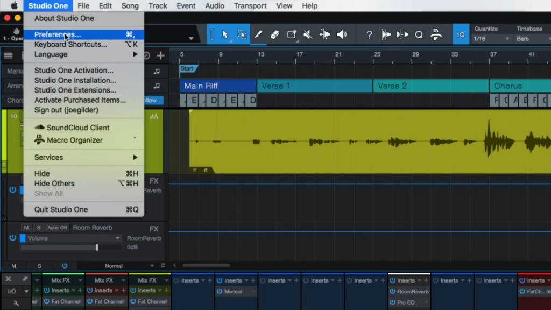Close the mixer with the X icon

tap(8, 279)
